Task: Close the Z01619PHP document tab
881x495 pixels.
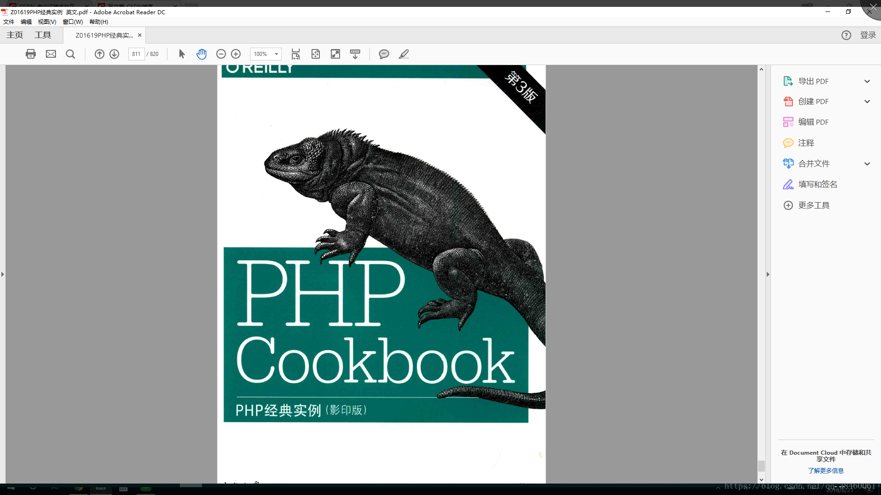Action: [x=139, y=35]
